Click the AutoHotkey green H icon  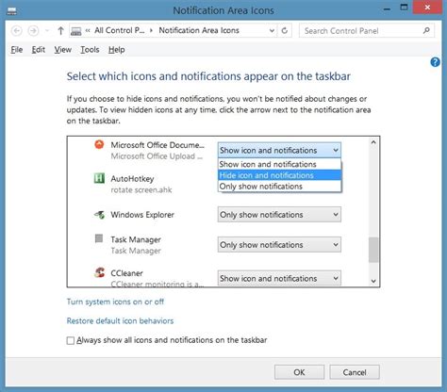pyautogui.click(x=99, y=178)
